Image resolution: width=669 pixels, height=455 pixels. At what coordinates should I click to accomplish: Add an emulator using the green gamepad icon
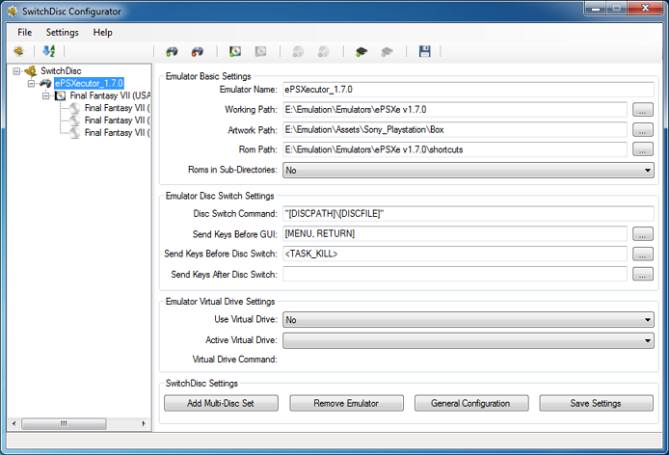(172, 52)
